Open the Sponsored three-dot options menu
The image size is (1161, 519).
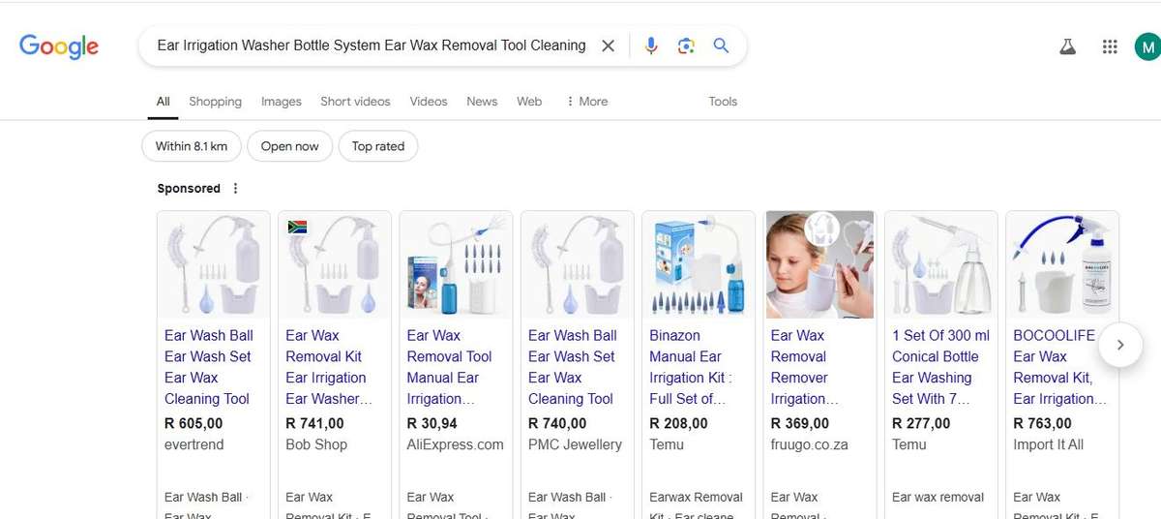(x=235, y=189)
